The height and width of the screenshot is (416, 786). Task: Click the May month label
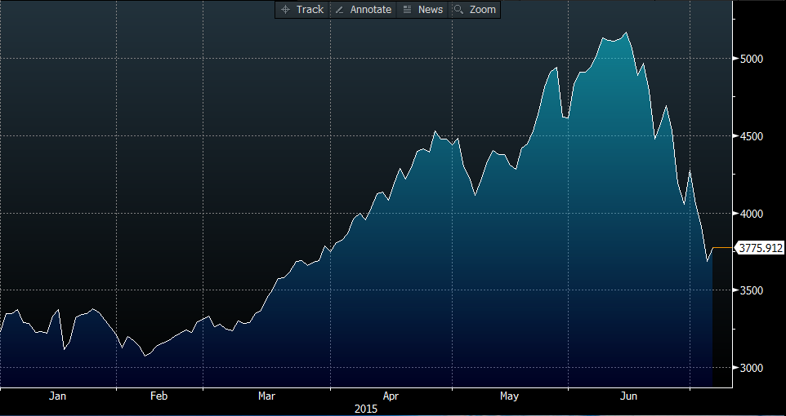[509, 396]
